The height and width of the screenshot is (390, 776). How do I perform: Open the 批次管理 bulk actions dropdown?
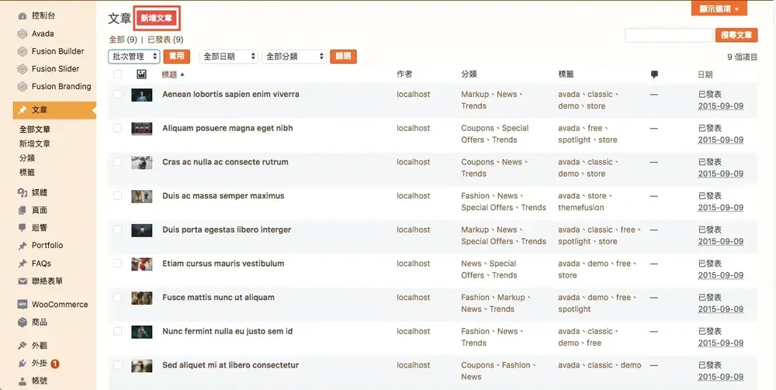point(134,57)
